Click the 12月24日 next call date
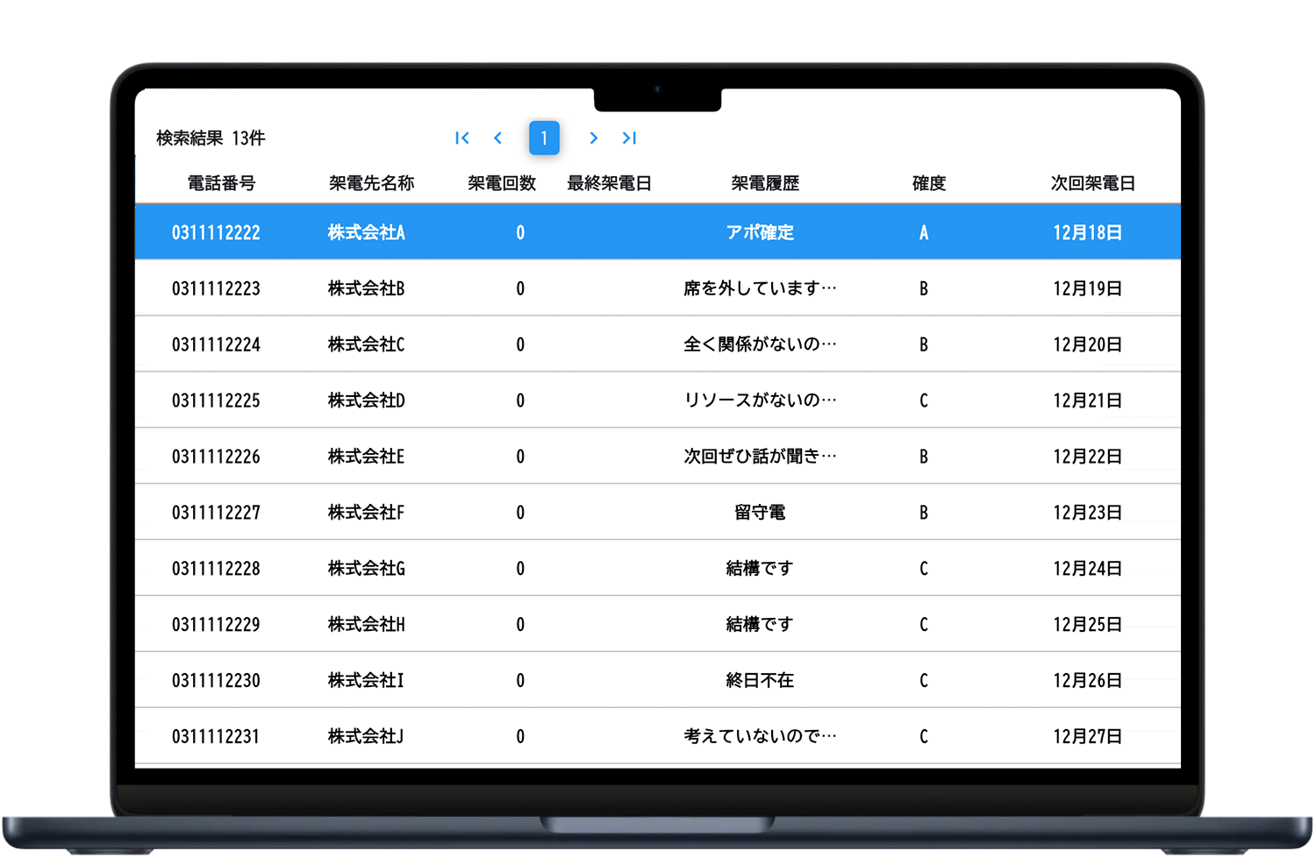The width and height of the screenshot is (1316, 858). (1087, 570)
